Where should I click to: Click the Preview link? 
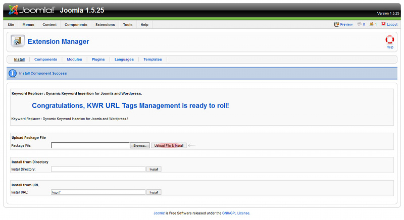click(346, 24)
